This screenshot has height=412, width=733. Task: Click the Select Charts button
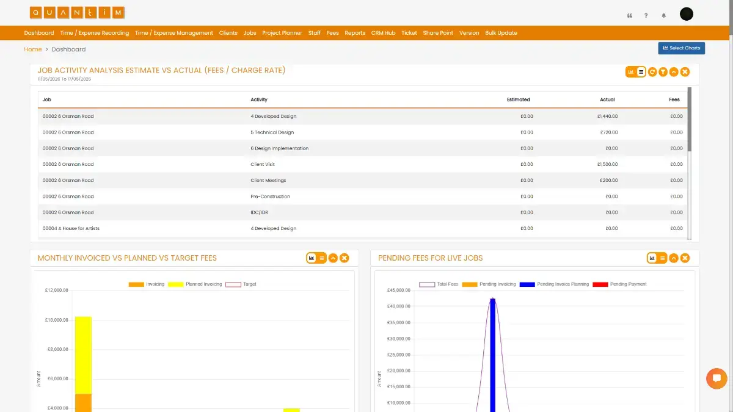click(681, 48)
